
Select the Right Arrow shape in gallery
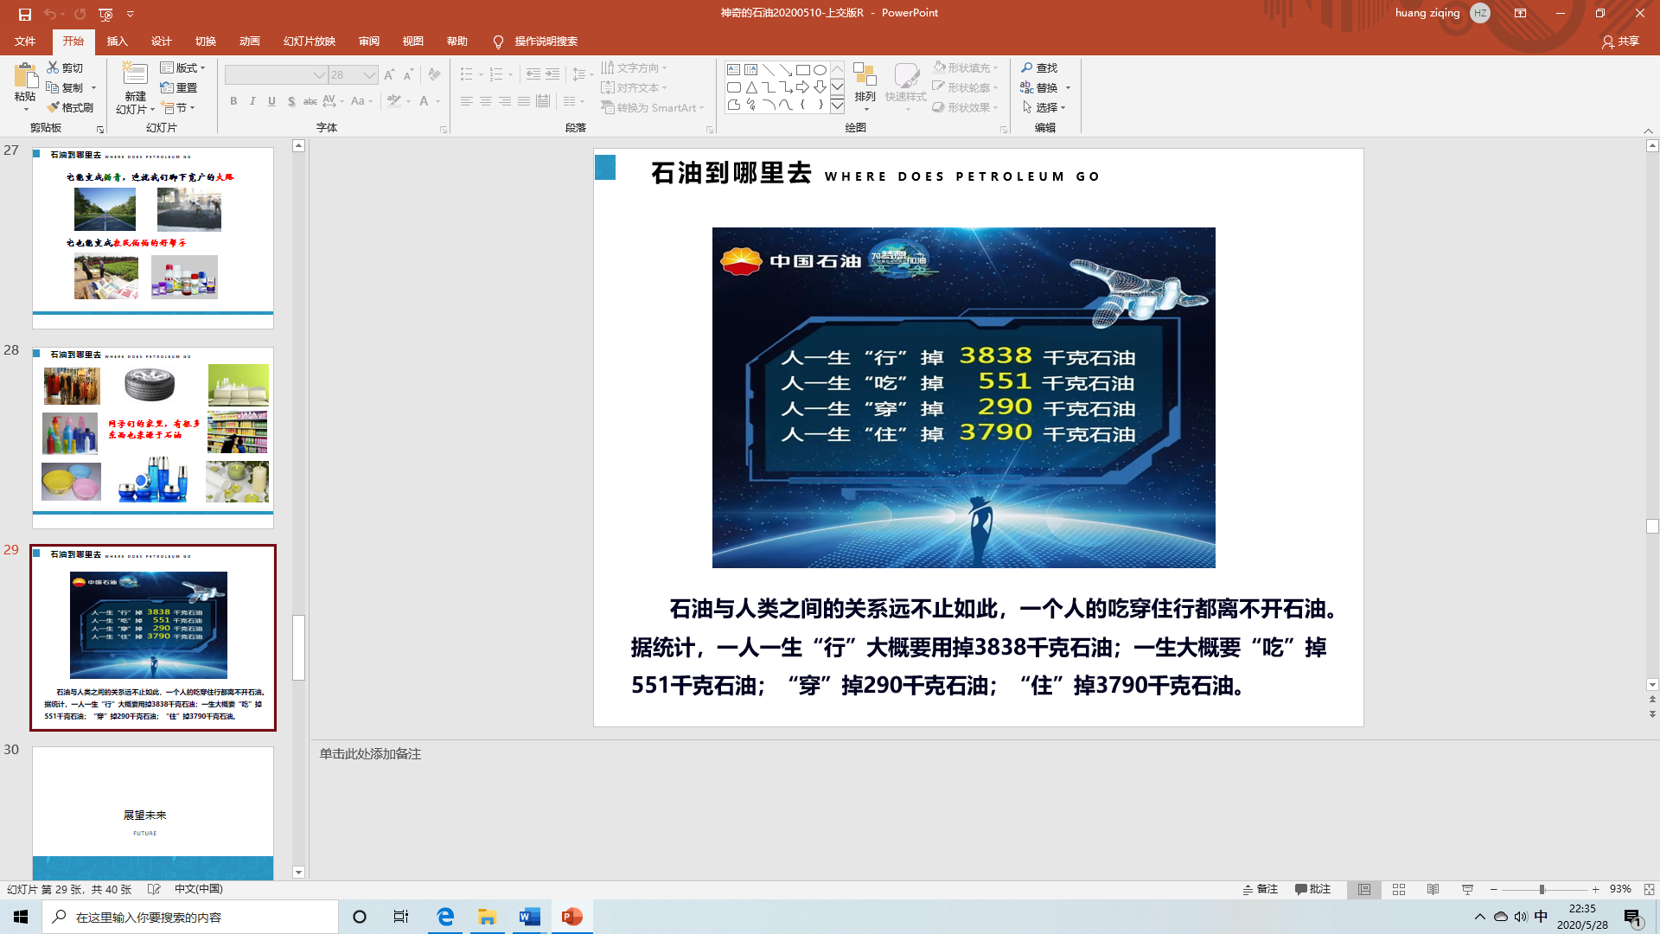[x=802, y=87]
